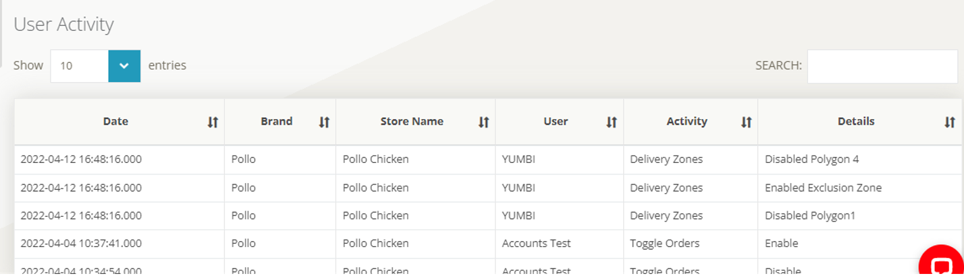Click inside the Search input field
This screenshot has width=964, height=276.
pyautogui.click(x=882, y=66)
